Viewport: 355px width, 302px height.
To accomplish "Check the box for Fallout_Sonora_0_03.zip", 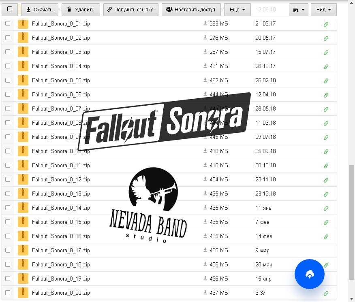I will (x=8, y=52).
